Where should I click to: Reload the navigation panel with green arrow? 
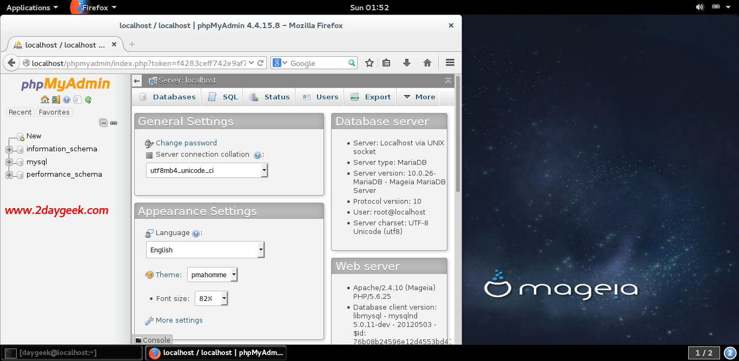click(x=88, y=99)
